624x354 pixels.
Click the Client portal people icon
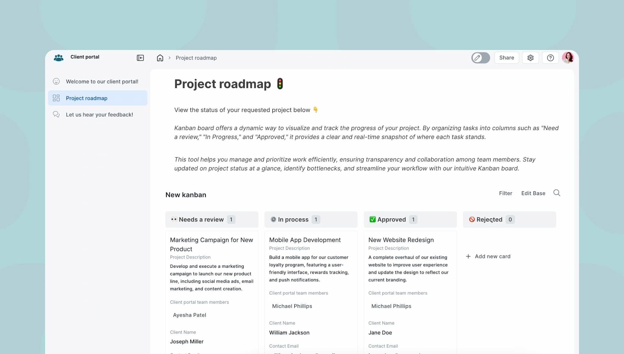(58, 58)
